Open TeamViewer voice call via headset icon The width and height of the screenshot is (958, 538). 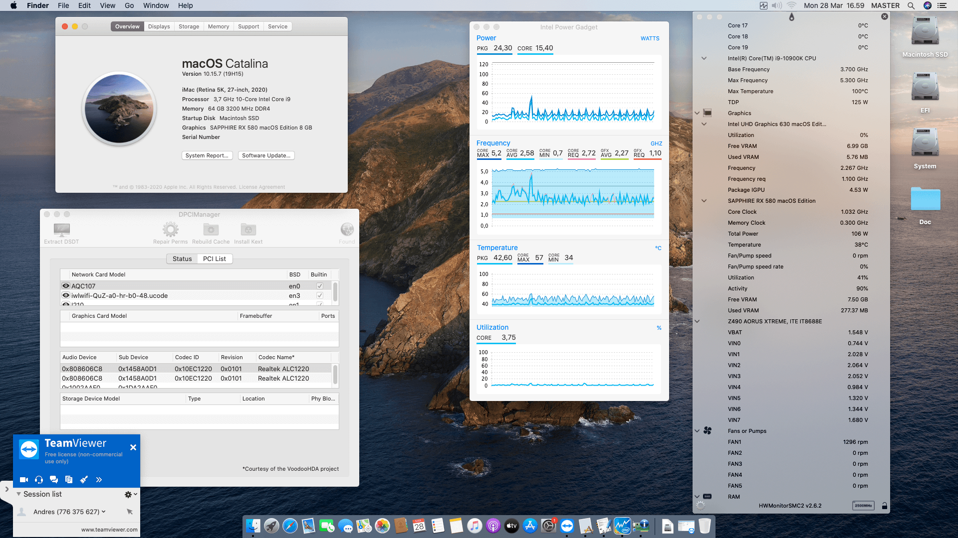pyautogui.click(x=38, y=480)
